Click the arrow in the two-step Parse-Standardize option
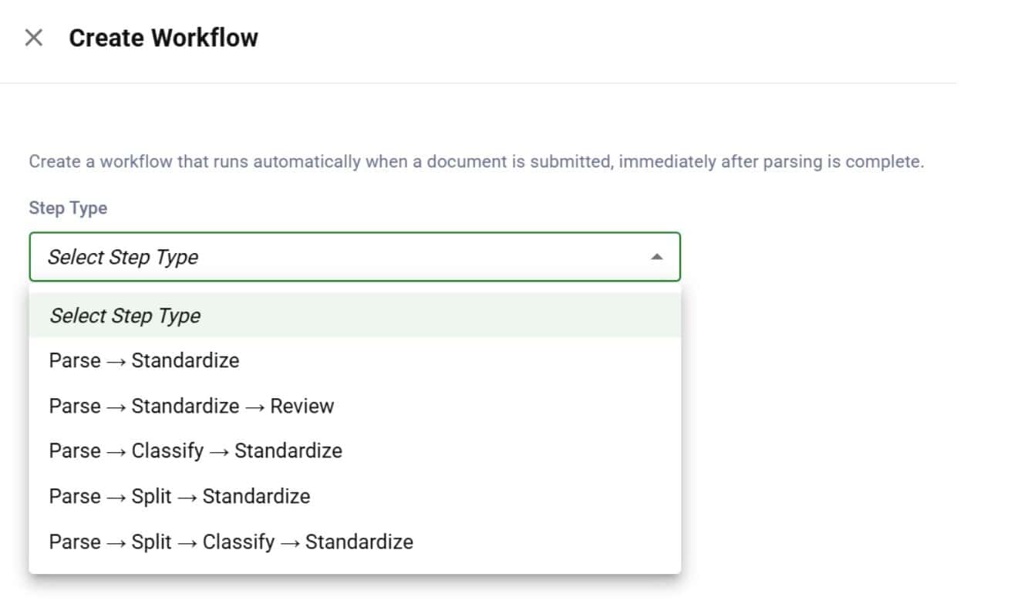Image resolution: width=1028 pixels, height=604 pixels. 116,360
